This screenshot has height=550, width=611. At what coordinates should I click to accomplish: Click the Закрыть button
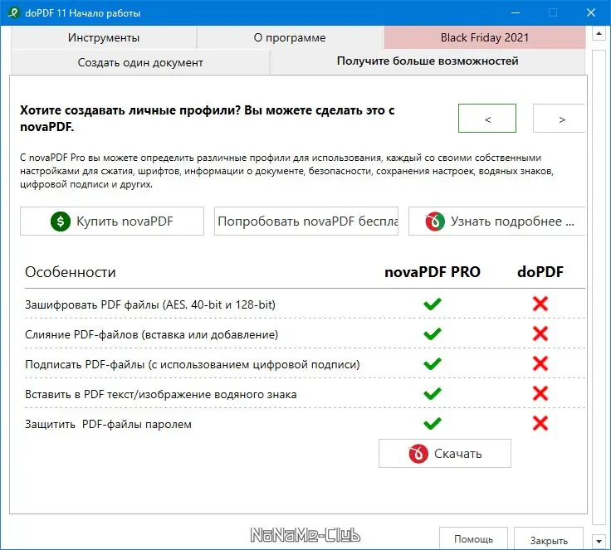point(549,540)
